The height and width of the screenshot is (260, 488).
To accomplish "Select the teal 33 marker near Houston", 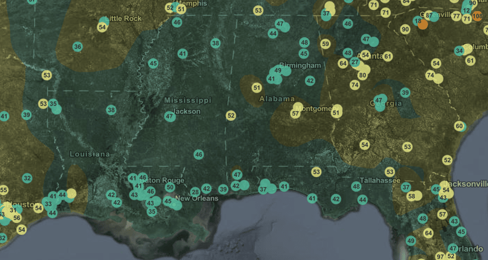I will (48, 204).
